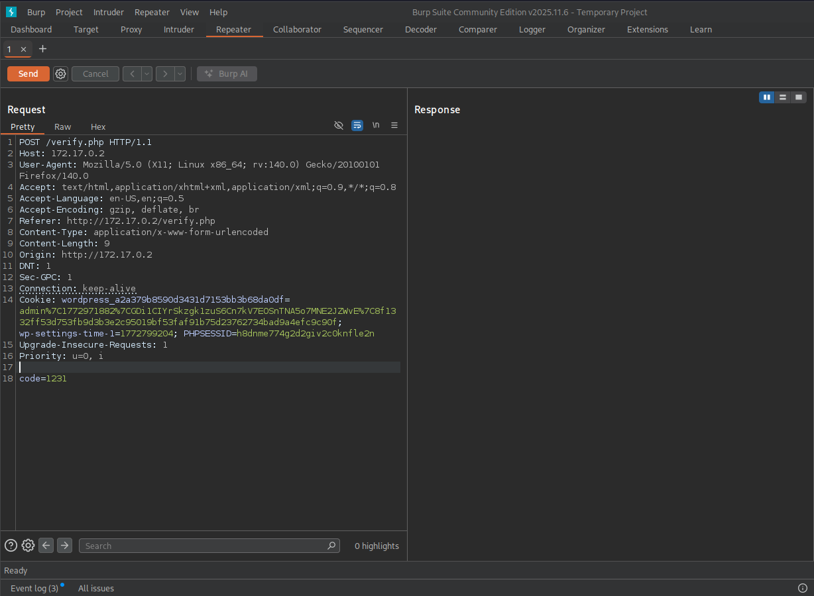Open Repeater send settings gear icon
814x596 pixels.
[x=60, y=74]
